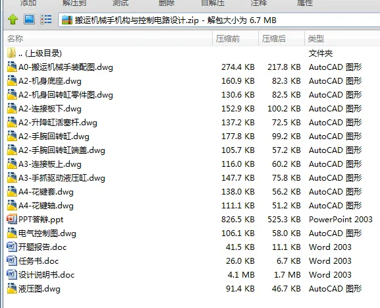Select icon of A2-机身底座.dwg
Viewport: 380px width, 308px height.
12,80
